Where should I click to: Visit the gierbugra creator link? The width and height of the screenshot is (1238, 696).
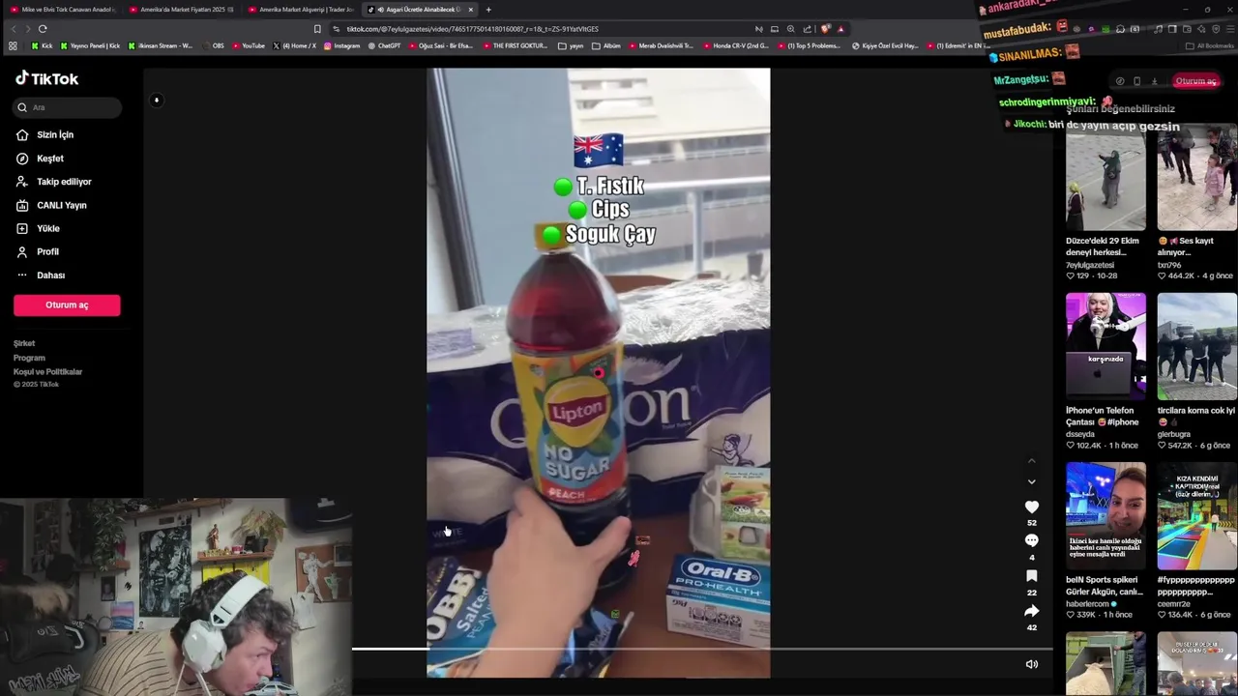point(1176,434)
